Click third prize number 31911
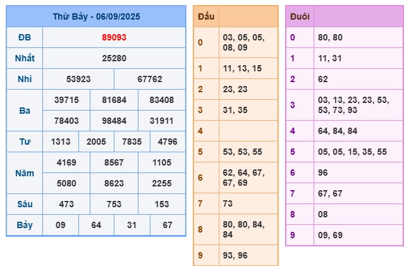Screen dimensions: 409x266 click(162, 121)
